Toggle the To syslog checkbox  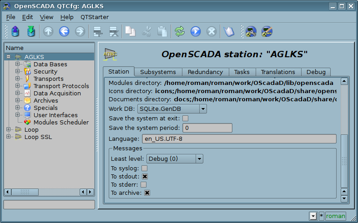tap(144, 168)
